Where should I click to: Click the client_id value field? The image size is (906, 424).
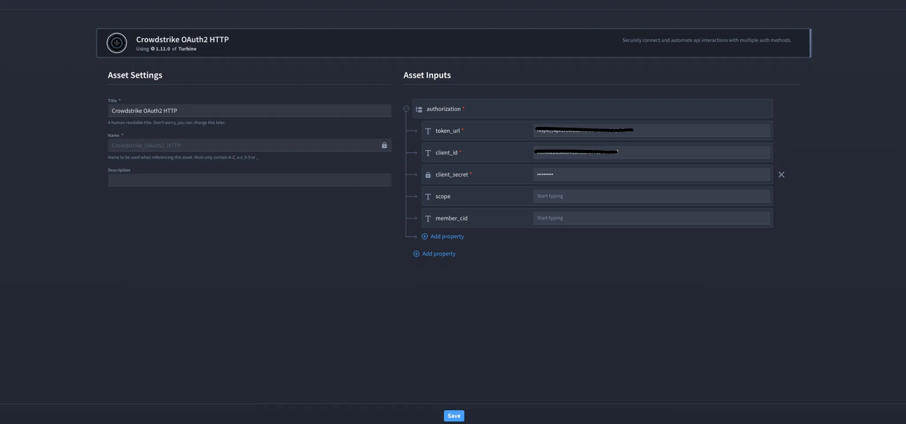(652, 152)
